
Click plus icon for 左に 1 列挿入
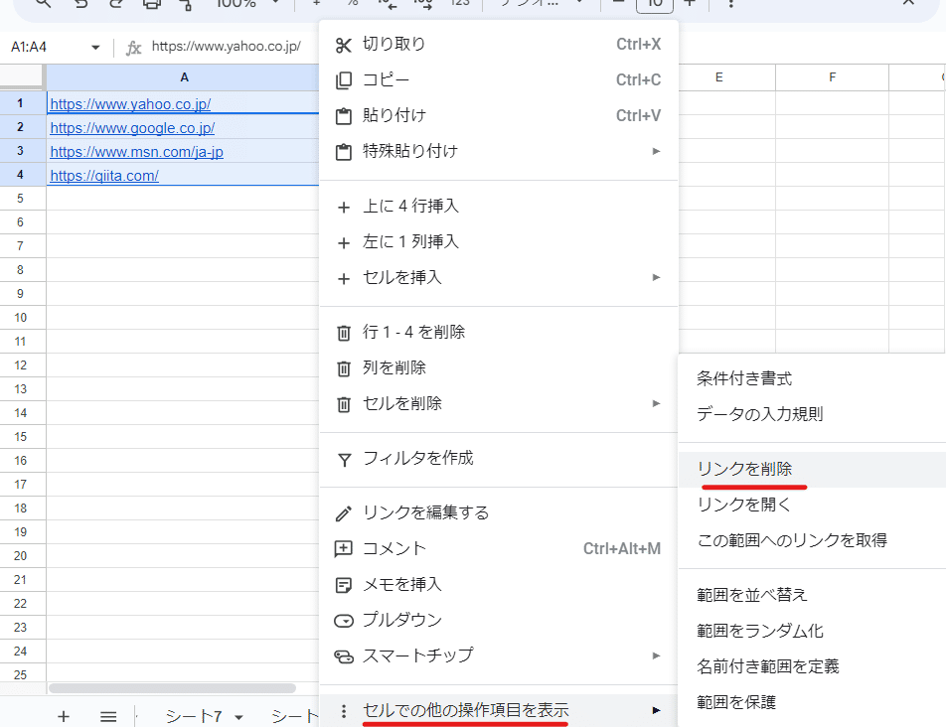343,243
